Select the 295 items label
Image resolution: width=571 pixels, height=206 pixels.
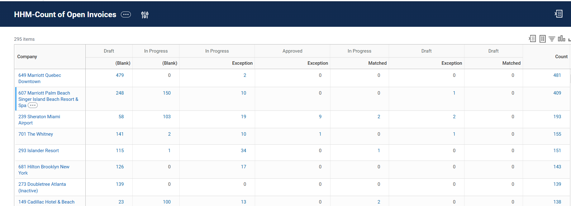click(24, 39)
